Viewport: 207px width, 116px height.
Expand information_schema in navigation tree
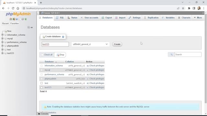(x=2, y=35)
